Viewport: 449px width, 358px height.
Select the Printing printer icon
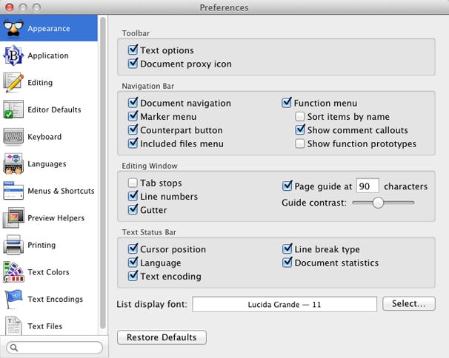[x=13, y=245]
